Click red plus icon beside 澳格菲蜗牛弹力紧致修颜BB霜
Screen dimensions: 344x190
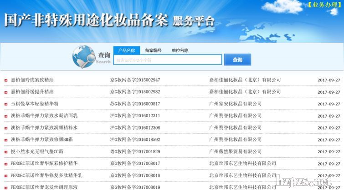[5, 140]
